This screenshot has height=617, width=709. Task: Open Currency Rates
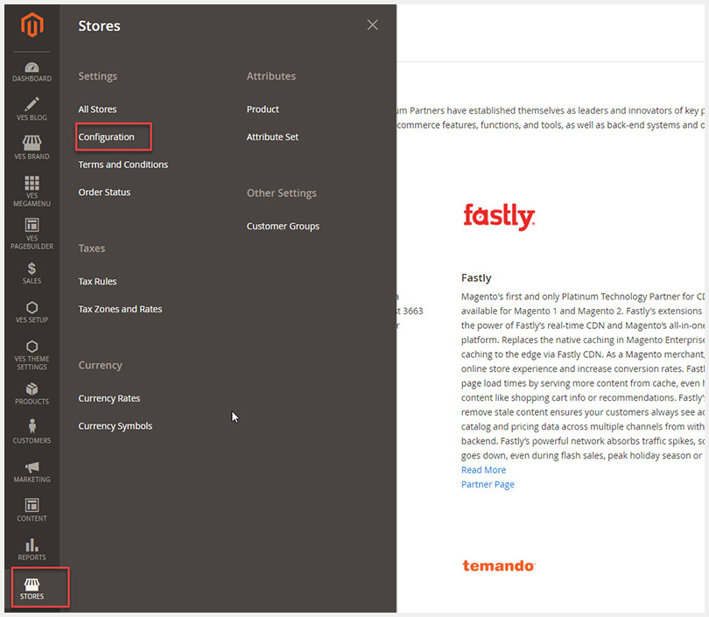pyautogui.click(x=109, y=398)
